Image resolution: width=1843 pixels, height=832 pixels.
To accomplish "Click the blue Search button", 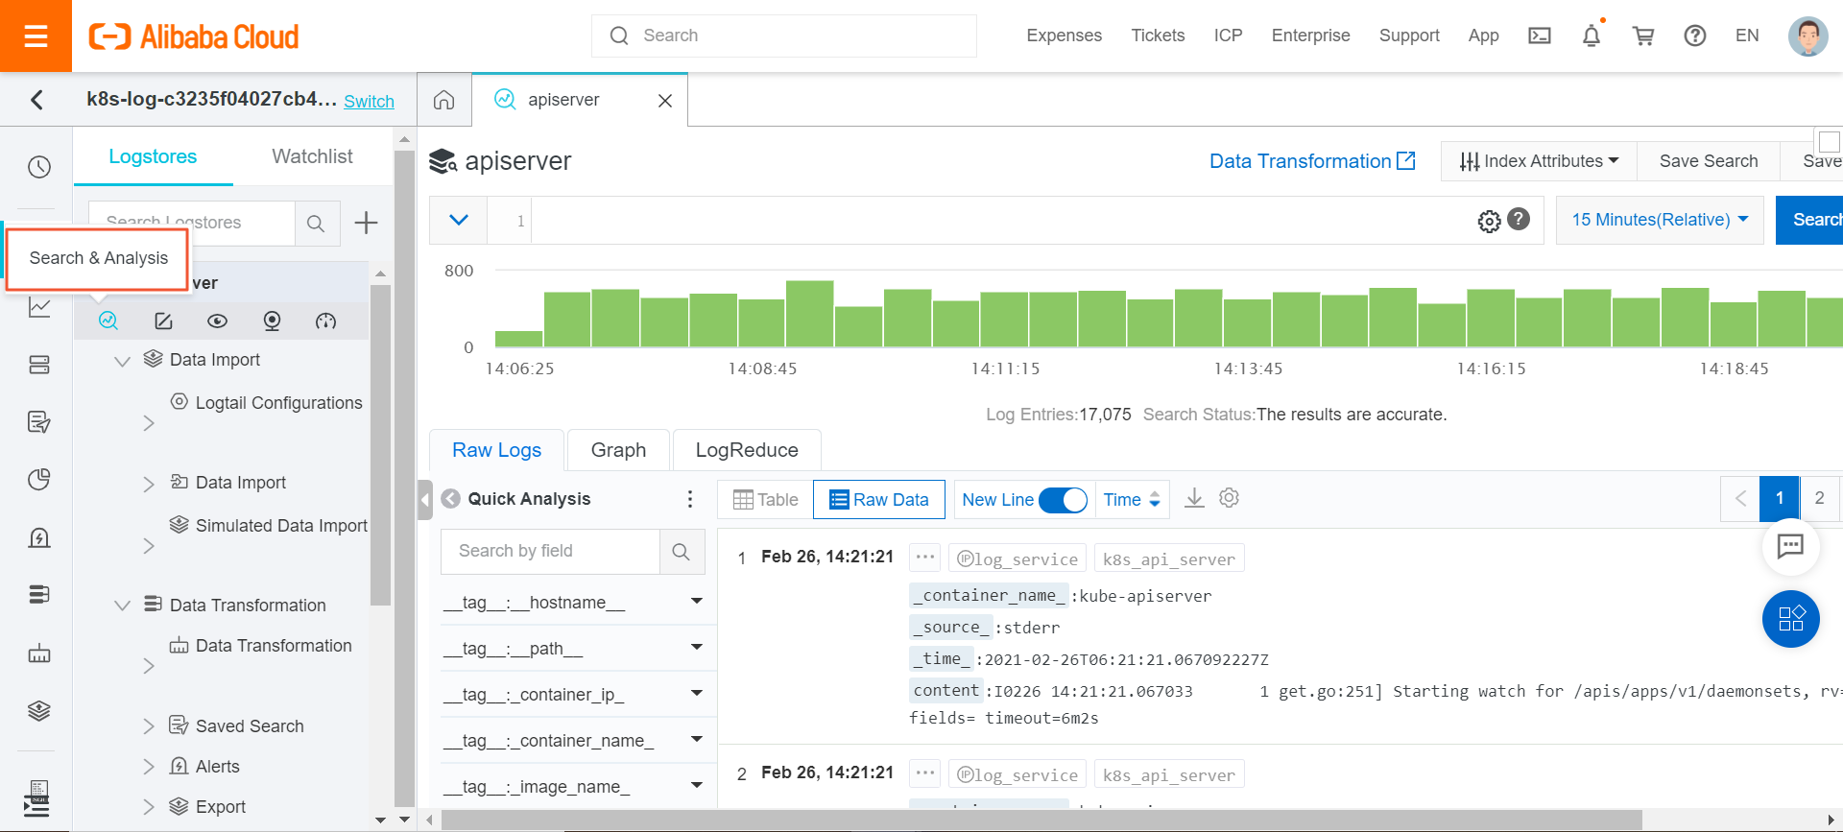I will (1810, 220).
